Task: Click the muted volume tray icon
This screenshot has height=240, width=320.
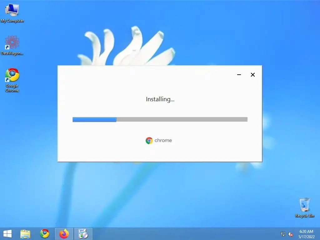Action: coord(291,234)
